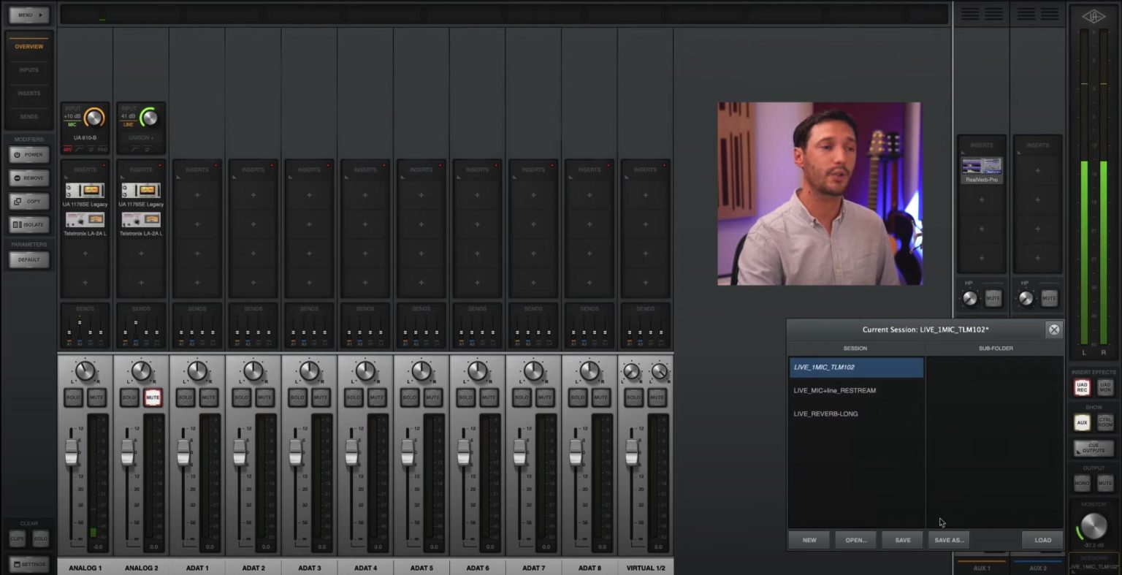Unmute the Analog 2 channel

pyautogui.click(x=153, y=397)
